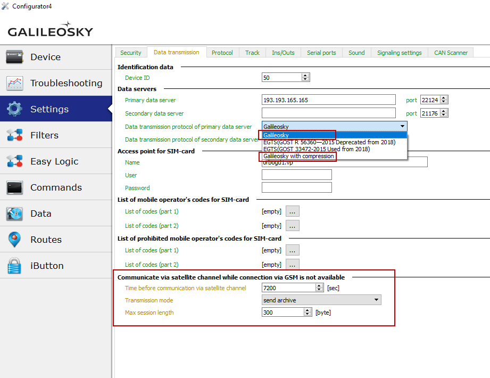
Task: Decrease the Max session length value
Action: click(x=308, y=315)
